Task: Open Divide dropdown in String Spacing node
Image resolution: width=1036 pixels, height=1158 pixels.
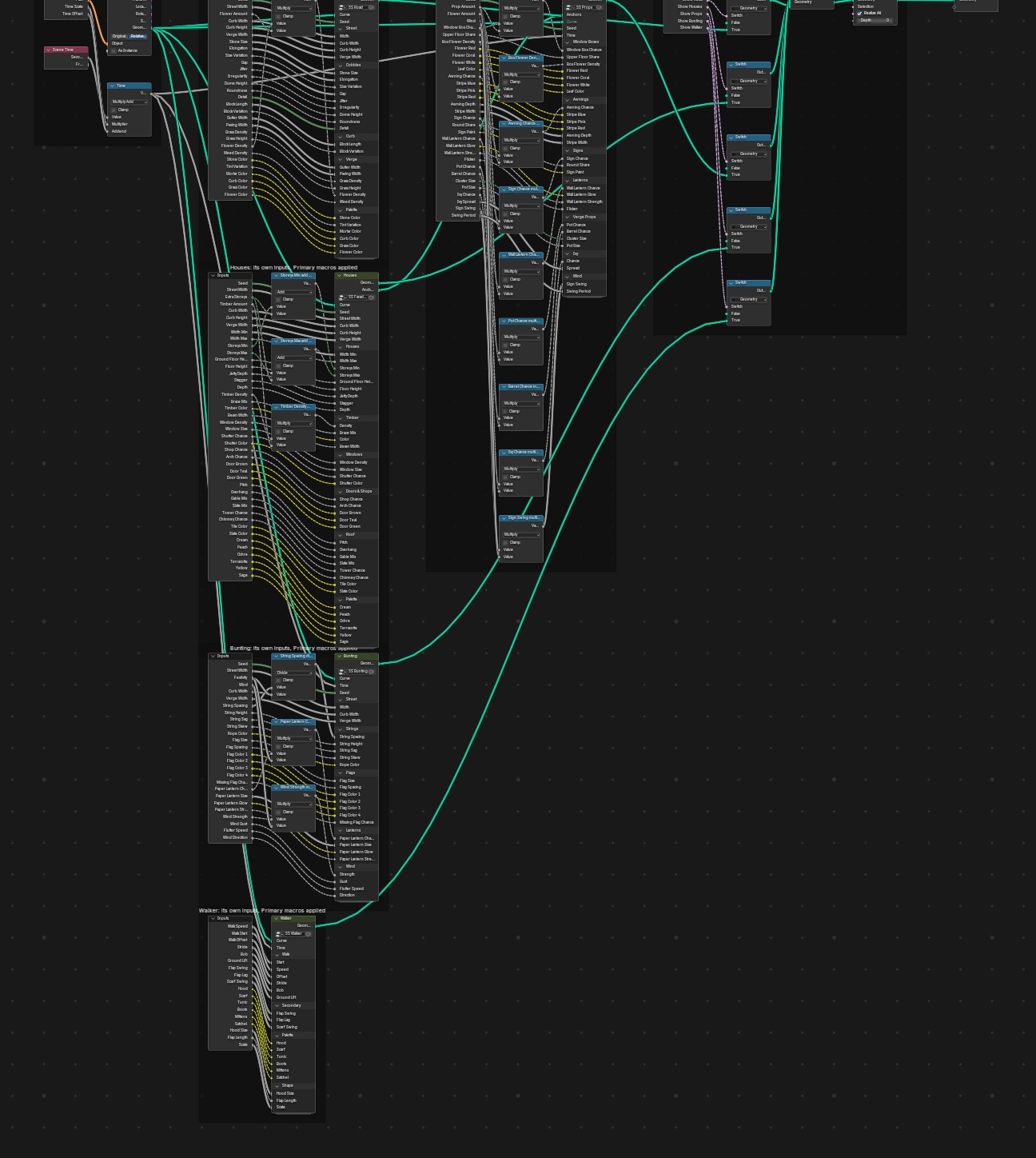Action: [293, 673]
